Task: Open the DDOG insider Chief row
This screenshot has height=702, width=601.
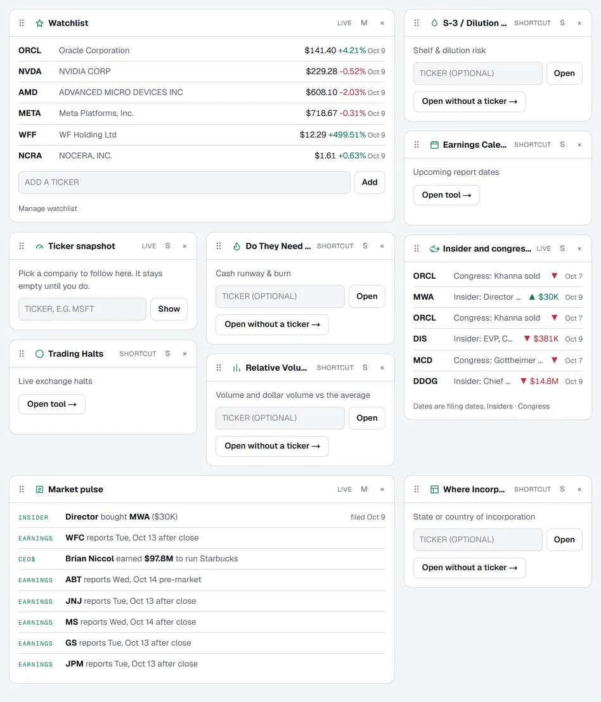Action: (x=498, y=381)
